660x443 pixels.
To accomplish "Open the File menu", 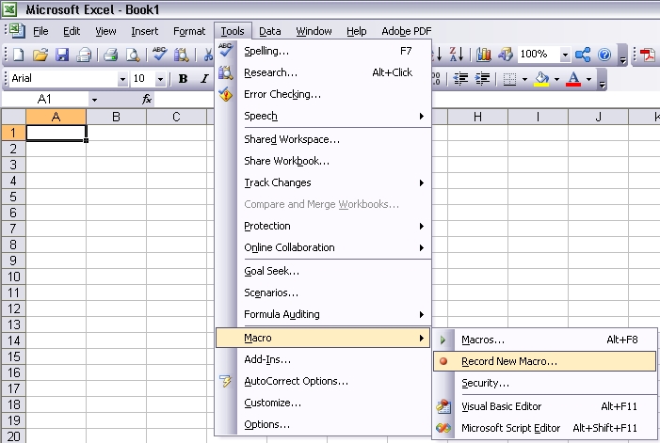I will tap(40, 31).
